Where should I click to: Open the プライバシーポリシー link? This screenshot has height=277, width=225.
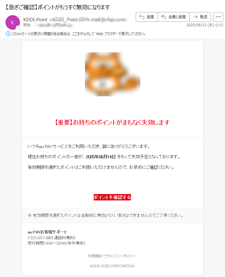tap(120, 256)
